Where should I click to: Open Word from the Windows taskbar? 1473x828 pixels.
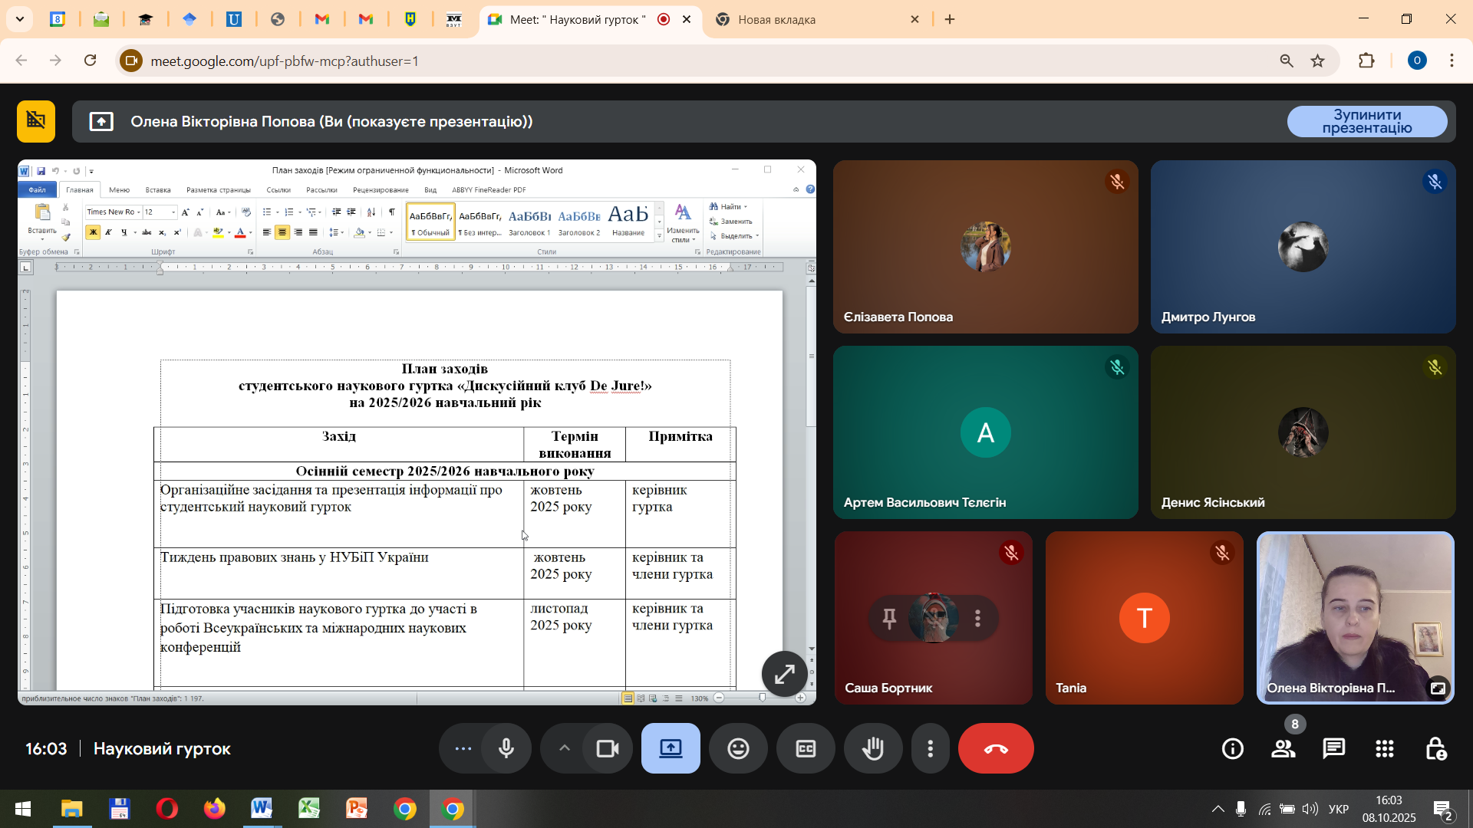click(x=262, y=809)
